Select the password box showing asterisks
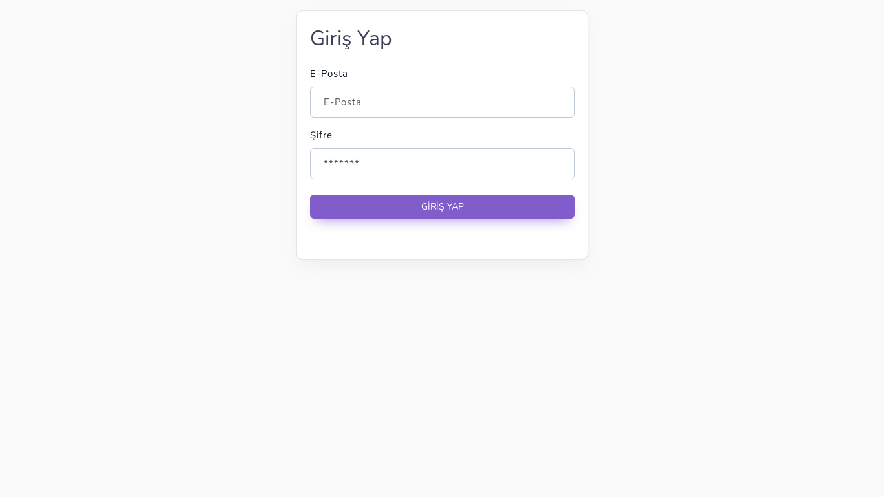The image size is (884, 497). 442,164
